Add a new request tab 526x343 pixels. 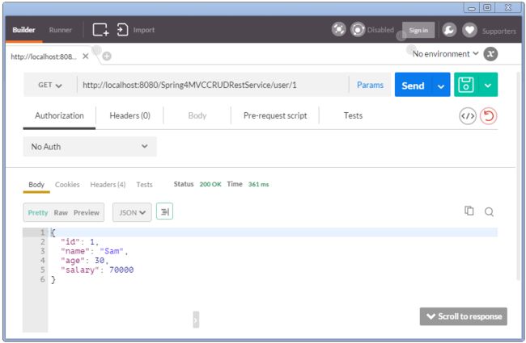point(107,56)
